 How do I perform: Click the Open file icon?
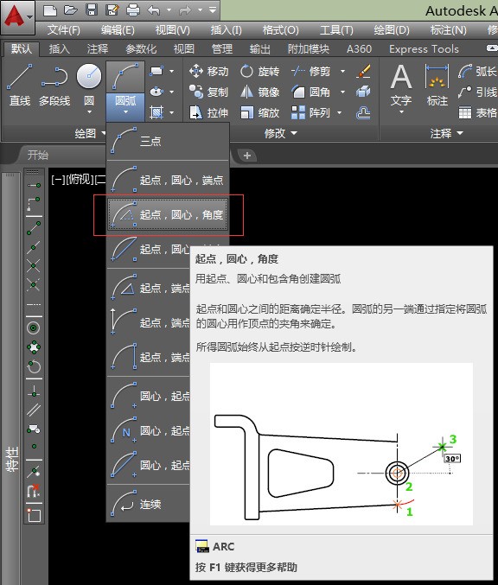71,10
